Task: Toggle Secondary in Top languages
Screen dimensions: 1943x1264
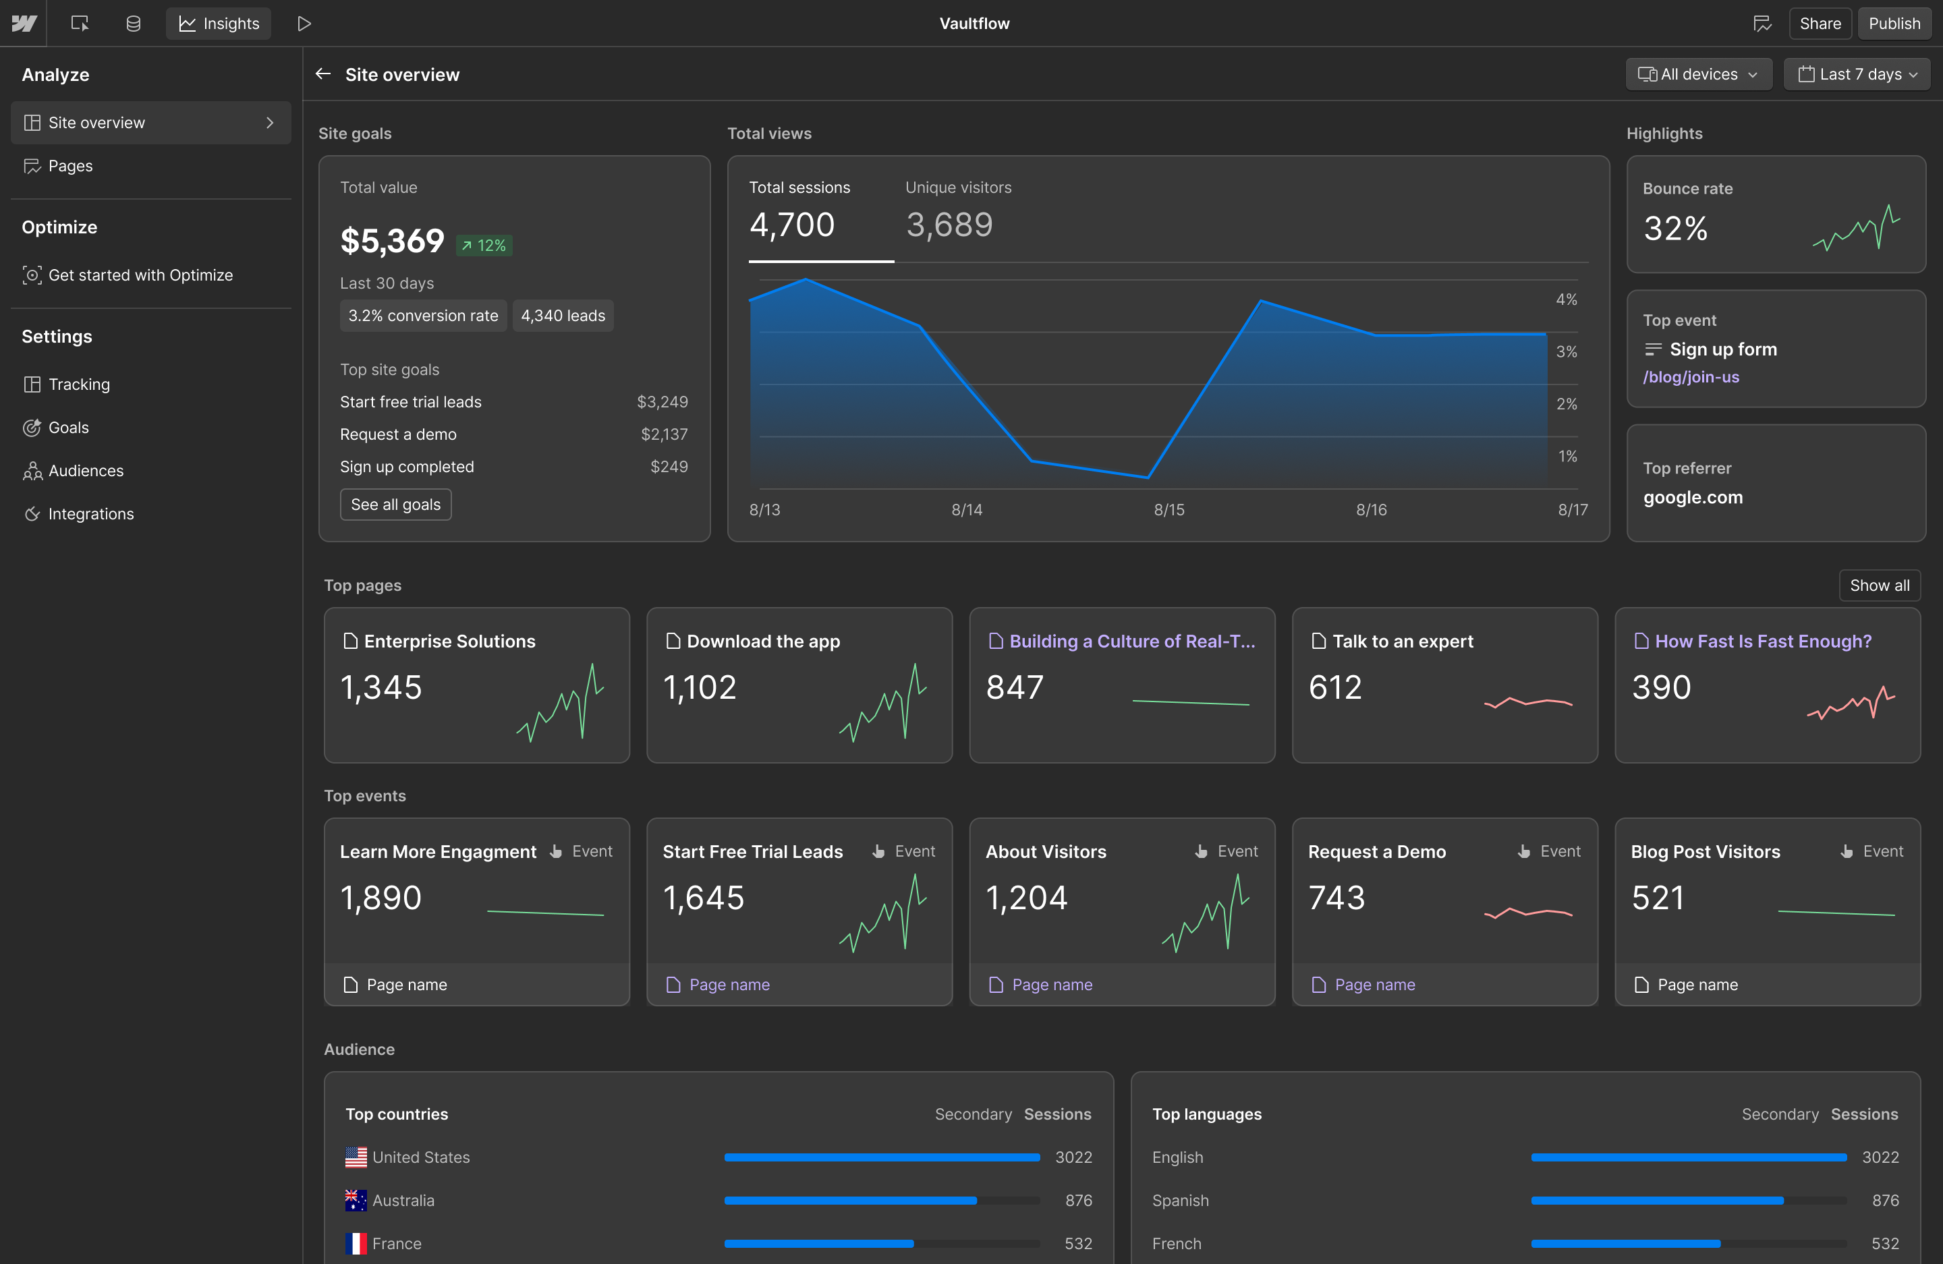Action: pos(1780,1114)
